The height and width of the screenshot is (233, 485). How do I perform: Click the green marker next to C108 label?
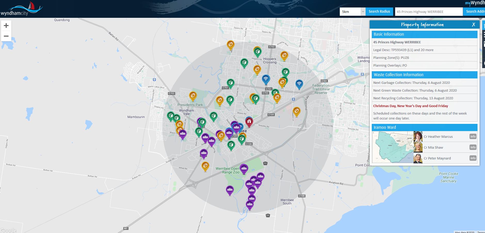242,140
